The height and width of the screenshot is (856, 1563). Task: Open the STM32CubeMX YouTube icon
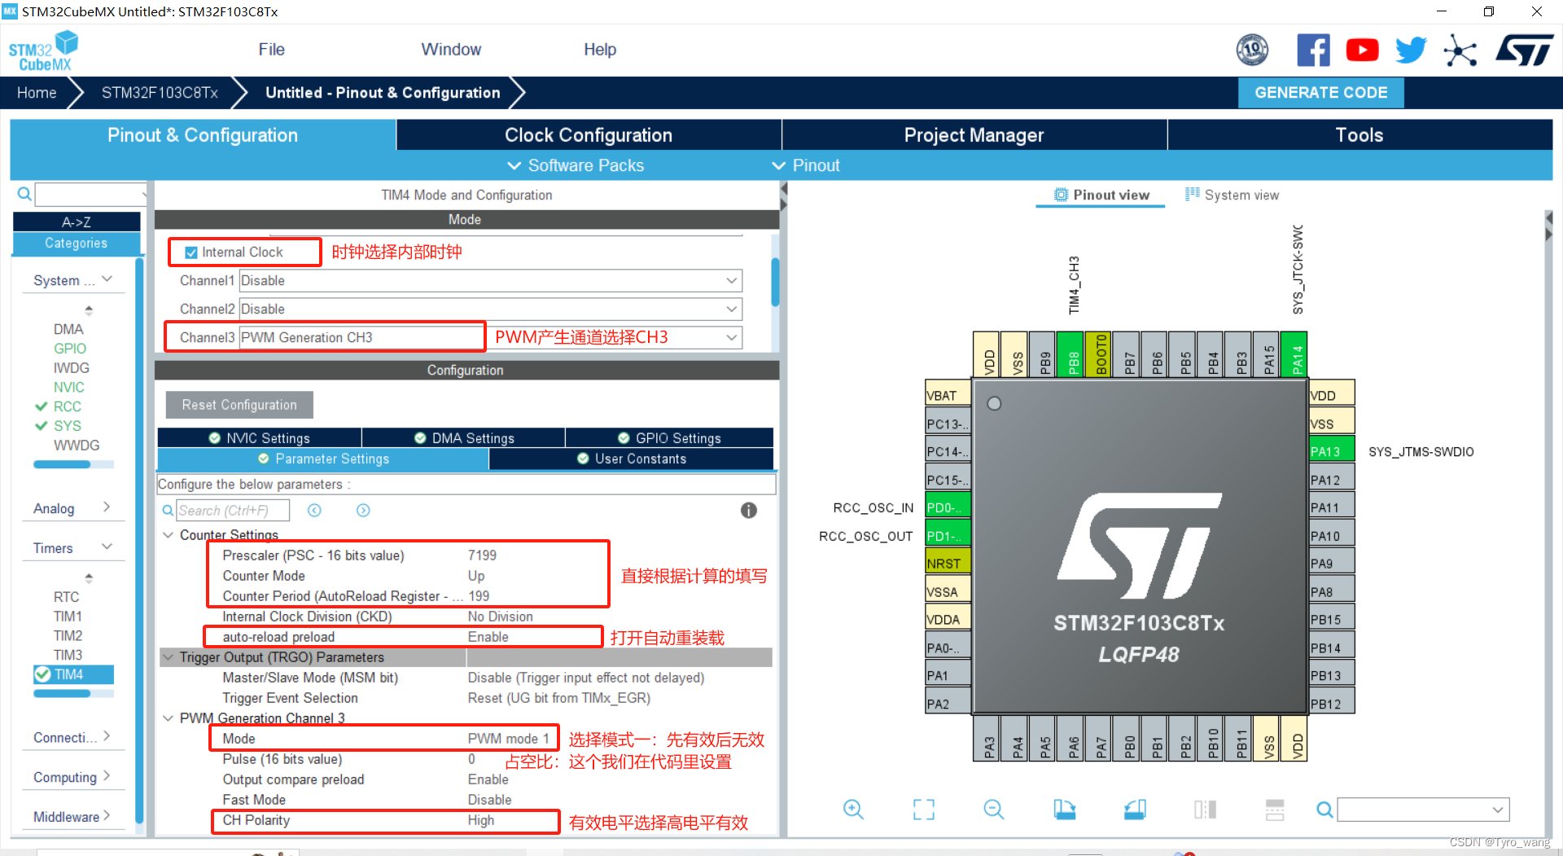click(1362, 50)
